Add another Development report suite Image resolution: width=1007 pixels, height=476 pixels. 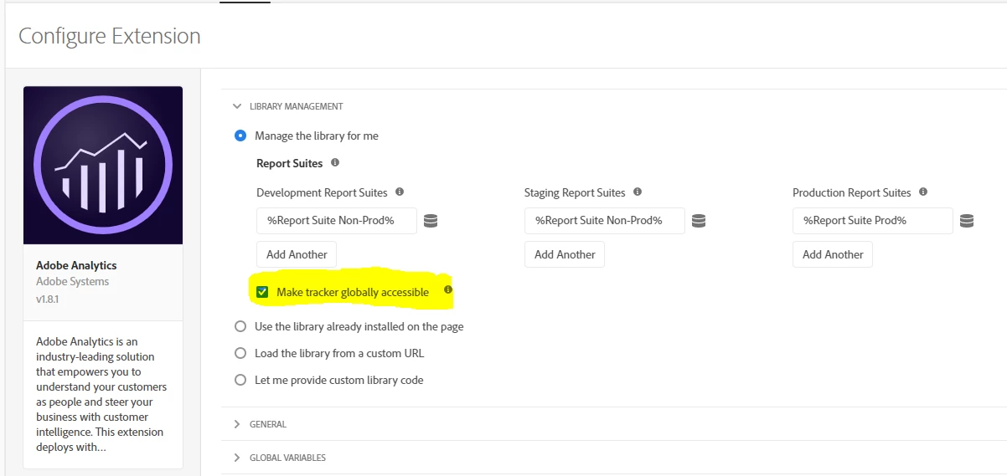[x=297, y=254]
